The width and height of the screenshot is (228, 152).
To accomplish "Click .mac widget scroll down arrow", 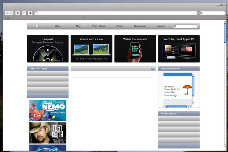I will tap(193, 104).
